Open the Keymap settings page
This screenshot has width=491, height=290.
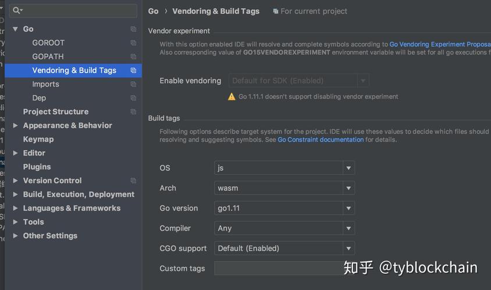click(38, 139)
